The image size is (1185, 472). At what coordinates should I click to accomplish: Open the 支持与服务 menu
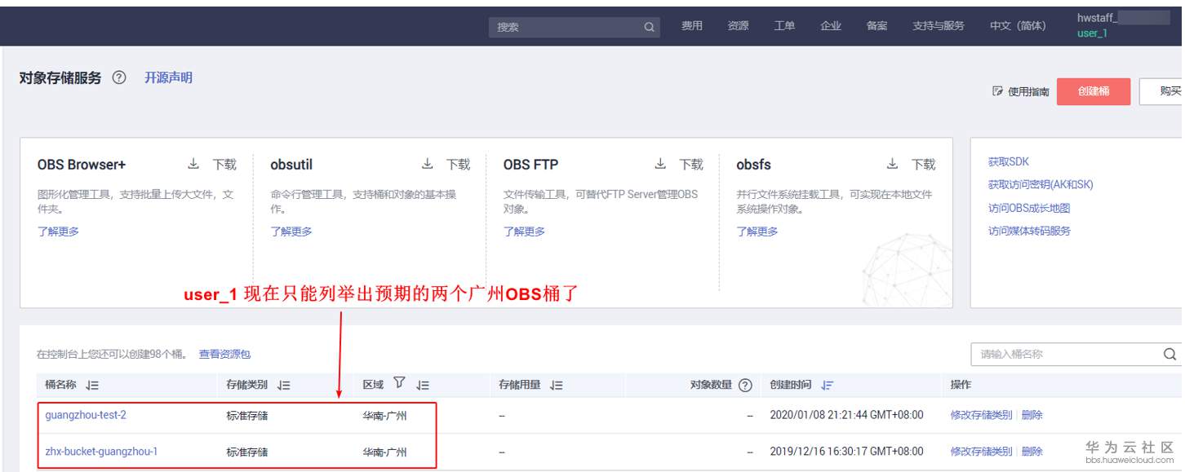939,26
